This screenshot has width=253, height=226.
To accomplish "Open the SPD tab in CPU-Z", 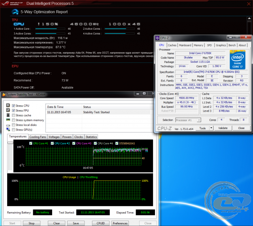I will (209, 45).
